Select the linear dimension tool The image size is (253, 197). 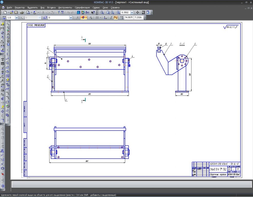tap(2, 28)
